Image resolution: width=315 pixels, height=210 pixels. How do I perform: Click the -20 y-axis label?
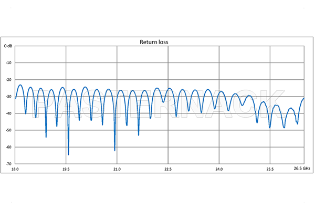9,80
